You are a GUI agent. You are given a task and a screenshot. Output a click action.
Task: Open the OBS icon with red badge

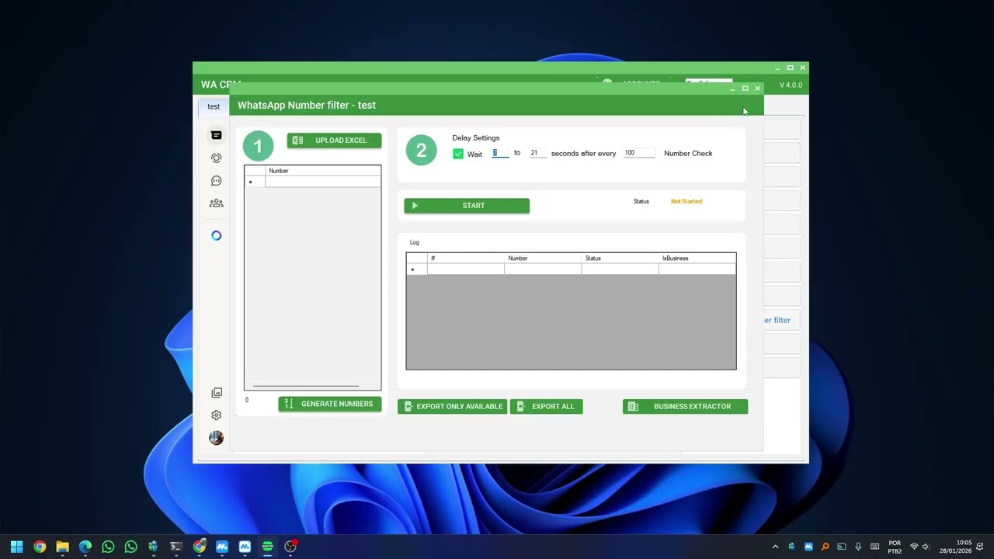pos(290,547)
